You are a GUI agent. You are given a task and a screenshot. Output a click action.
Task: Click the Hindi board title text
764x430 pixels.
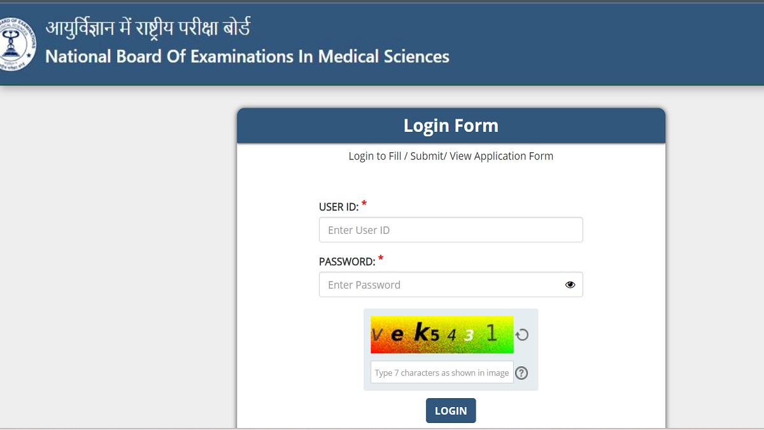click(148, 28)
